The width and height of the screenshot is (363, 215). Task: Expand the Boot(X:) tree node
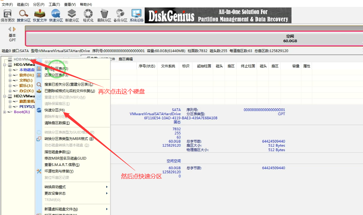[5, 112]
